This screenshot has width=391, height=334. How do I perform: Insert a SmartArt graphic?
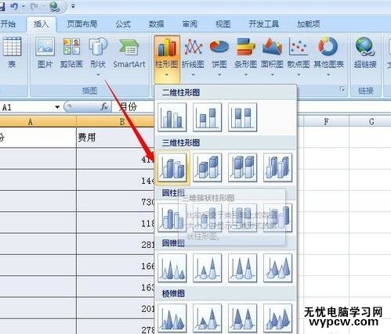129,53
